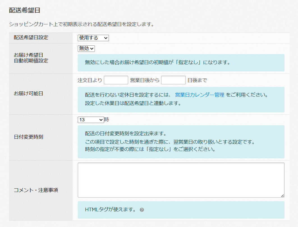This screenshot has height=227, width=298.
Task: Click the input field after 注文日より
Action: pos(116,80)
